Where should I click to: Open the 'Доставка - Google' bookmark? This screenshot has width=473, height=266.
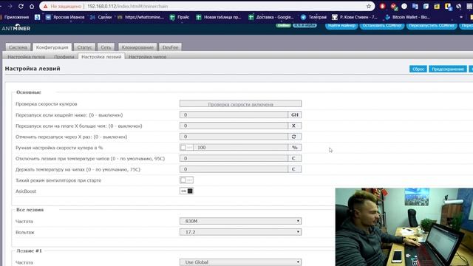click(271, 17)
